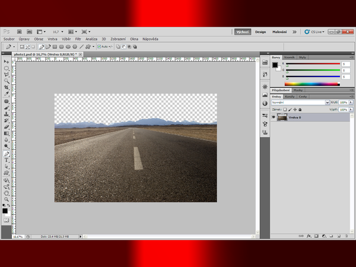Click the red R color slider
The image size is (356, 267).
(x=314, y=62)
